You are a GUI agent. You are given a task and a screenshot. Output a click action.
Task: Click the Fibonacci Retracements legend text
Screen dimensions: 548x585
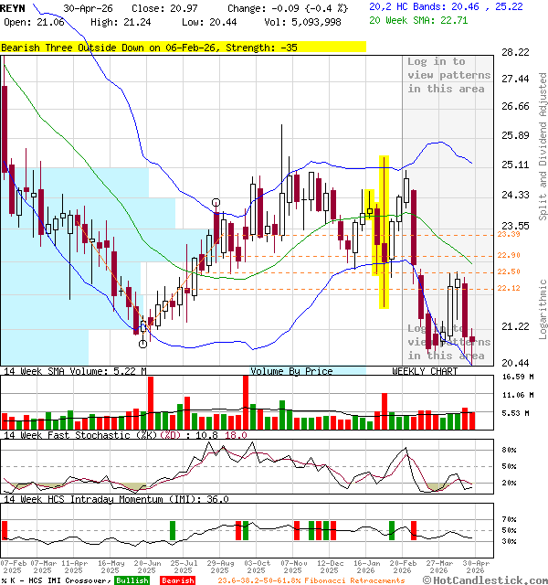coord(311,580)
